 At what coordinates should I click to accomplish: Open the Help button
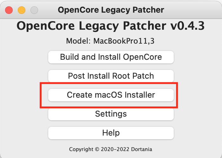point(111,133)
